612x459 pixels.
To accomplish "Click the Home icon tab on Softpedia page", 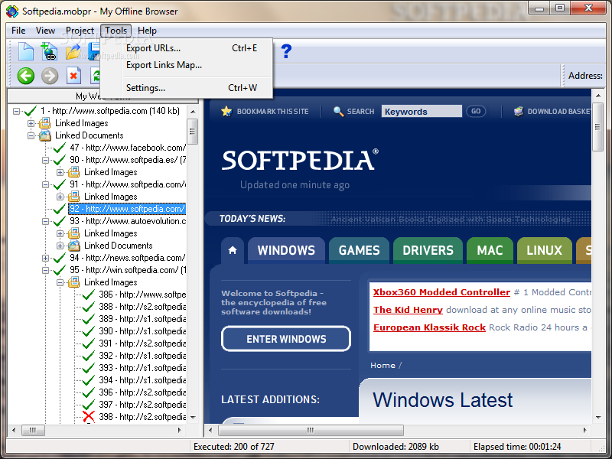I will (x=233, y=250).
